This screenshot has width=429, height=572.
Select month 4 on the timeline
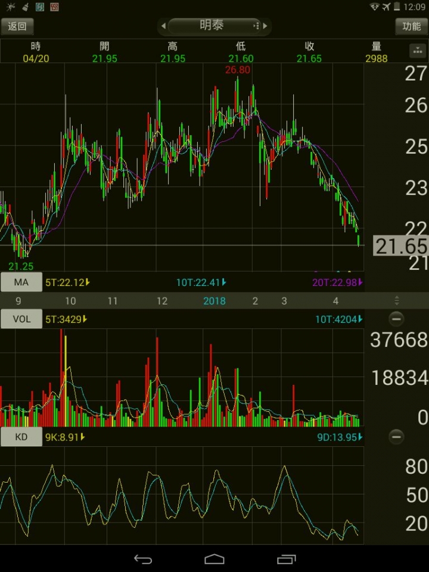click(x=335, y=301)
